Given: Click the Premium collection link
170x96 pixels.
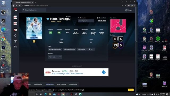Looking at the screenshot, I should click(53, 22).
